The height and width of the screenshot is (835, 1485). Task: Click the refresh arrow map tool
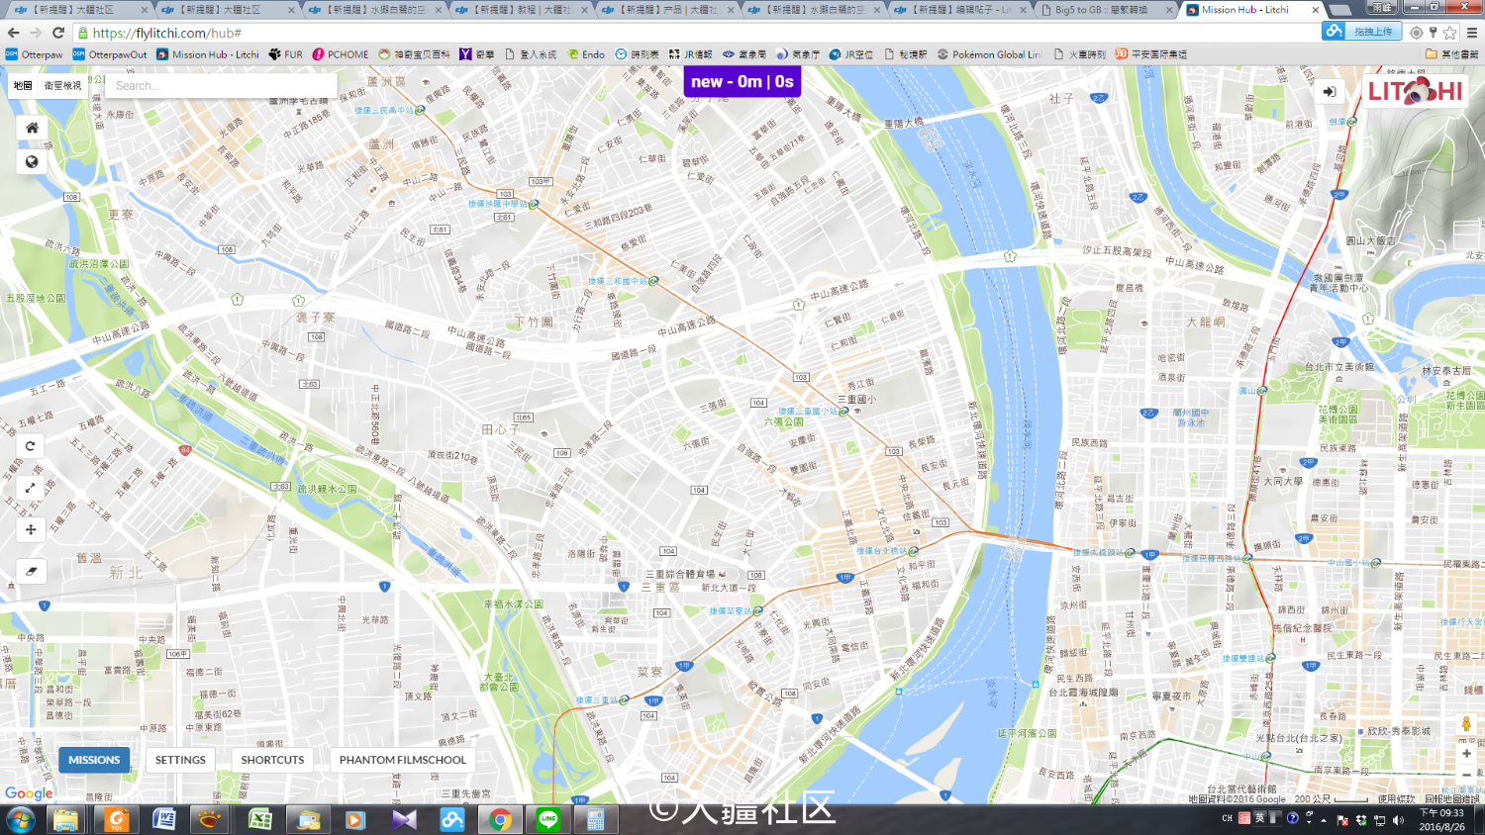31,446
